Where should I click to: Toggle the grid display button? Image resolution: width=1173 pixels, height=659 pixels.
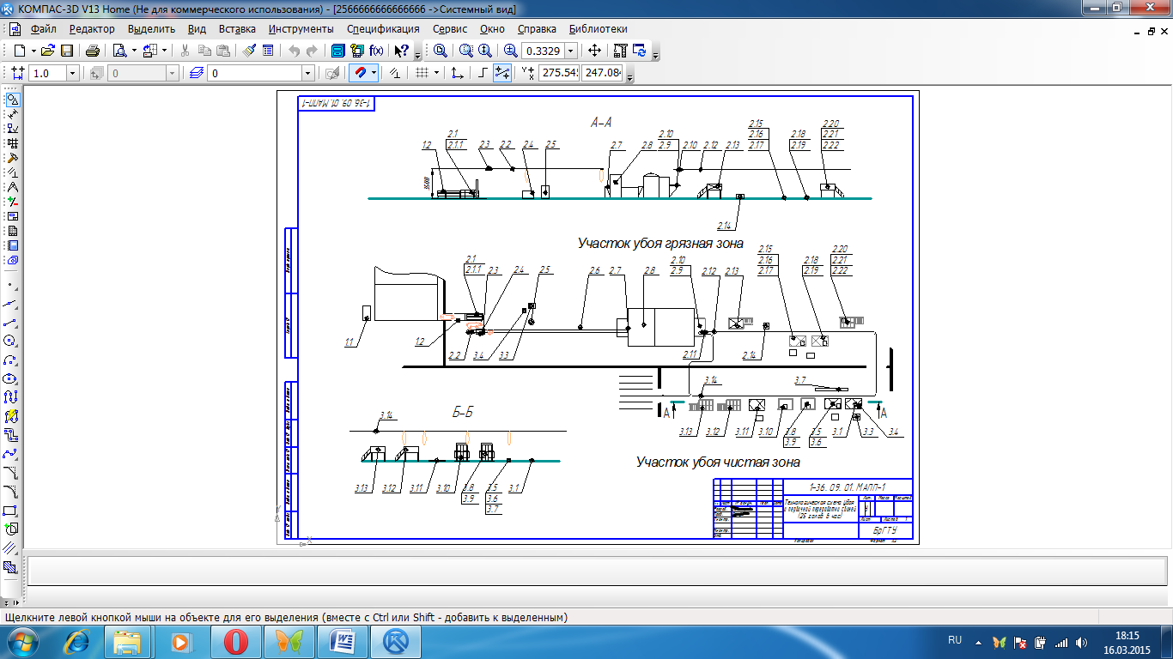(x=422, y=73)
